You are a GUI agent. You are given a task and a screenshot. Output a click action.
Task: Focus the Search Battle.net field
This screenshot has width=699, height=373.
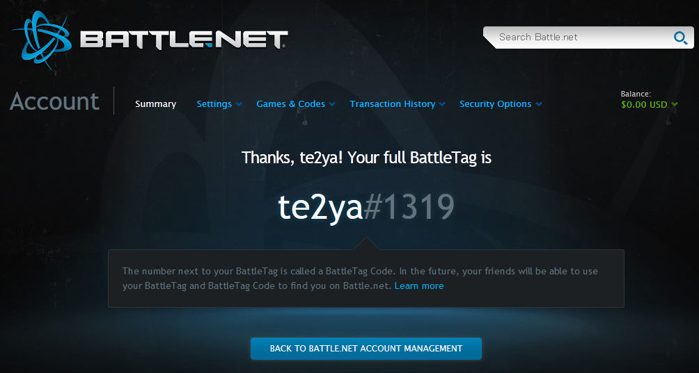(x=588, y=38)
